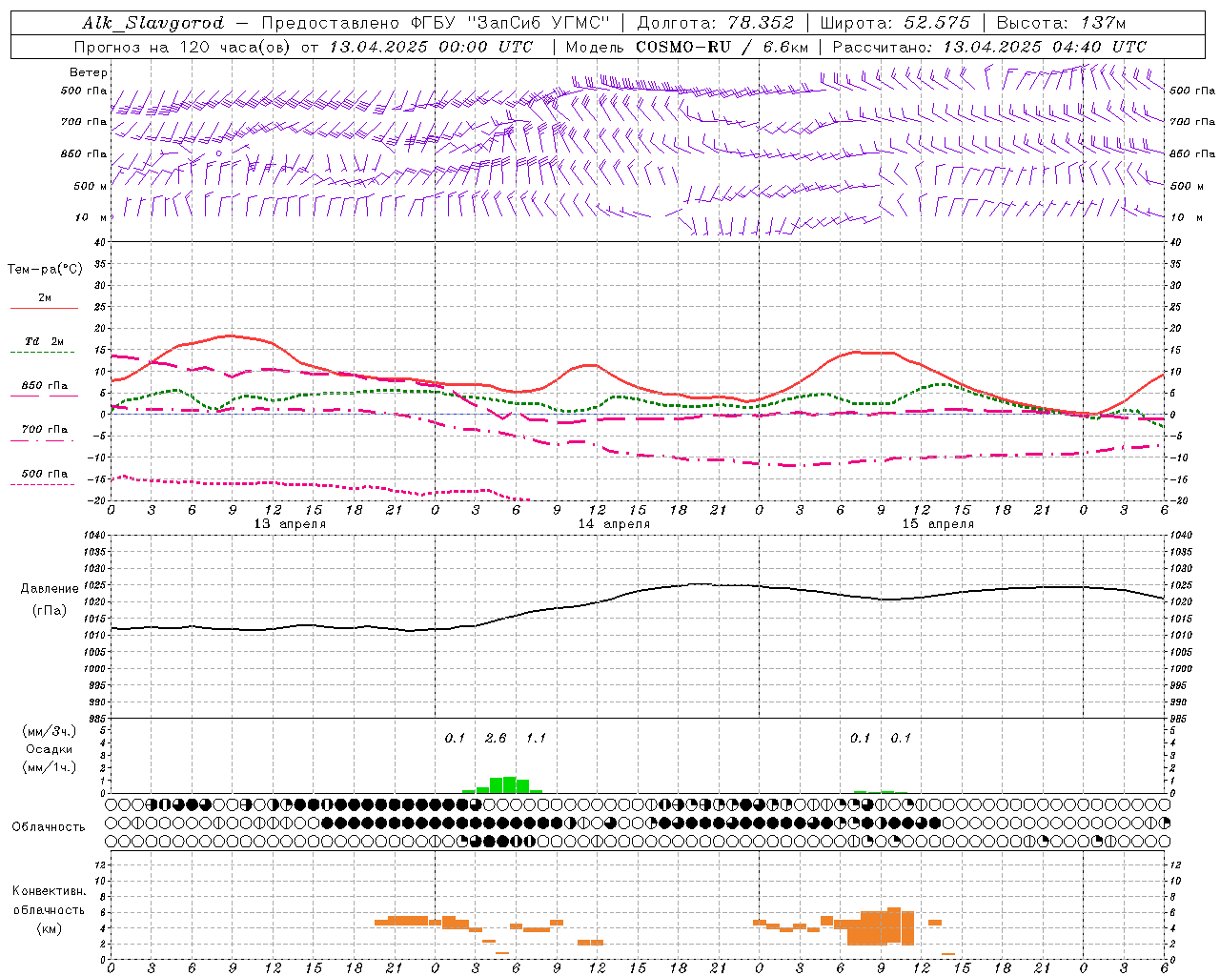The height and width of the screenshot is (976, 1220).
Task: Click the Осадки precipitation label
Action: coord(50,749)
